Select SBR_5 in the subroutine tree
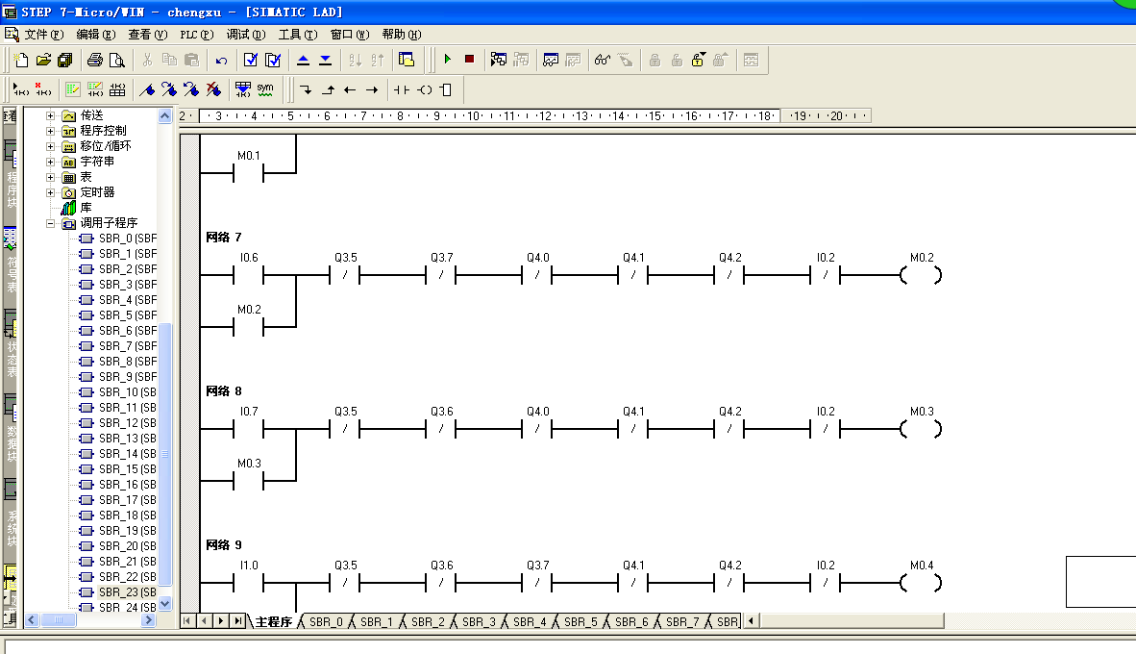 (127, 315)
